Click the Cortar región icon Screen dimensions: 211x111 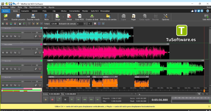(145, 17)
